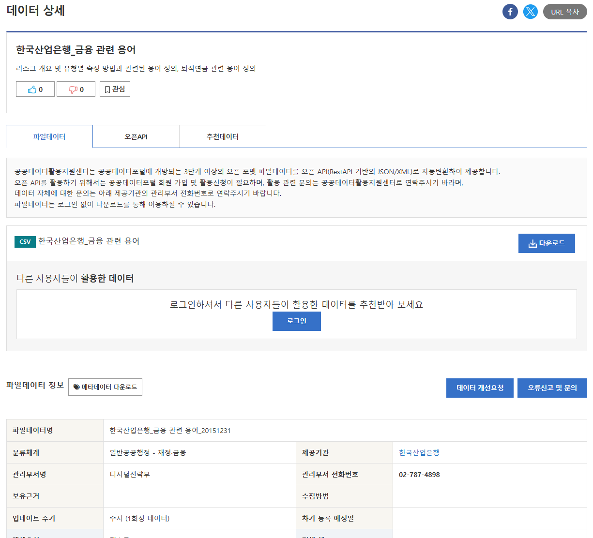Click the thumbs-up like button

(x=35, y=89)
